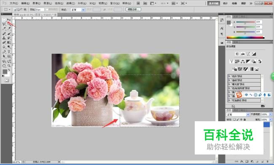The width and height of the screenshot is (274, 165).
Task: Select the Zoom tool in toolbox
Action: tap(9, 66)
